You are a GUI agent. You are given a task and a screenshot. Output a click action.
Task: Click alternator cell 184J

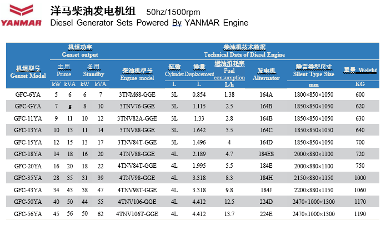(x=266, y=190)
